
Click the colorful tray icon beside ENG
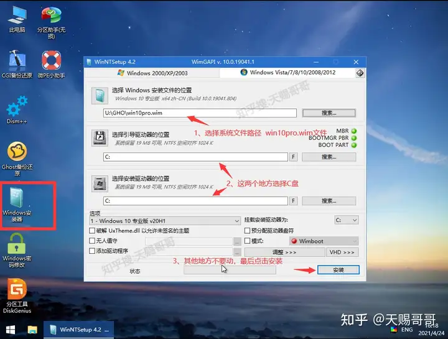394,330
